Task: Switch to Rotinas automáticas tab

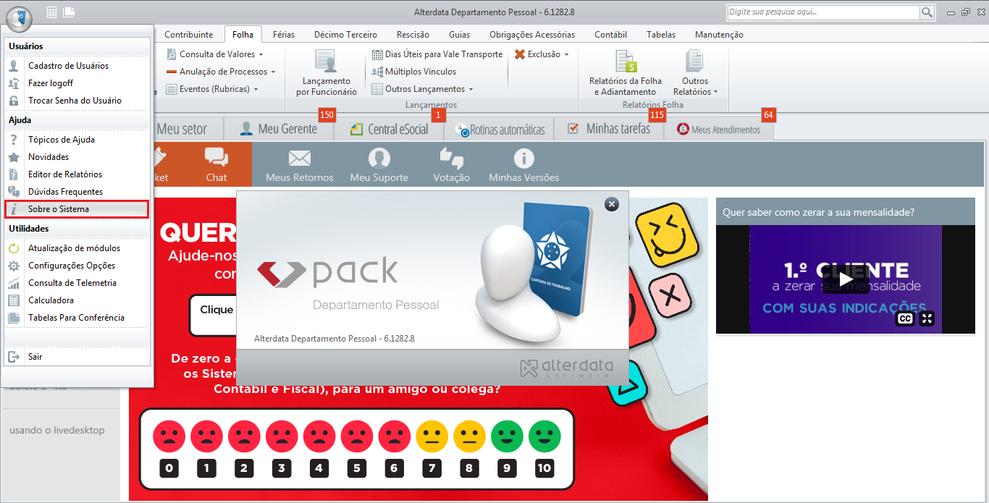Action: click(x=500, y=130)
